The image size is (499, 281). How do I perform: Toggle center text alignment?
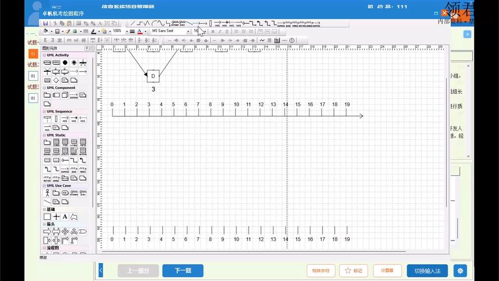(x=244, y=31)
